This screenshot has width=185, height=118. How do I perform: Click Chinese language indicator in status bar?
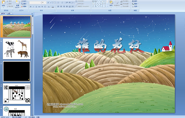[34, 117]
